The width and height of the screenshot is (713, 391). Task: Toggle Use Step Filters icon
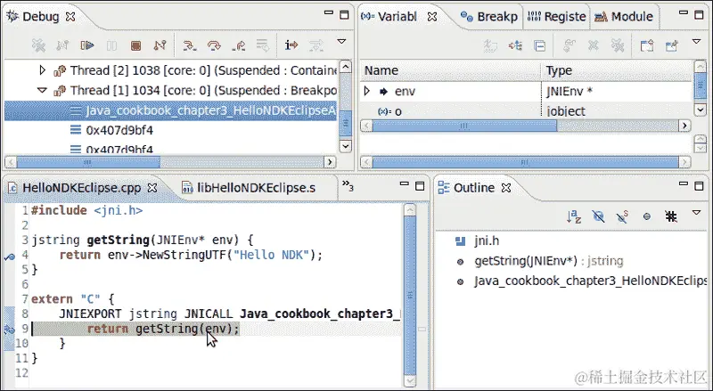(316, 45)
